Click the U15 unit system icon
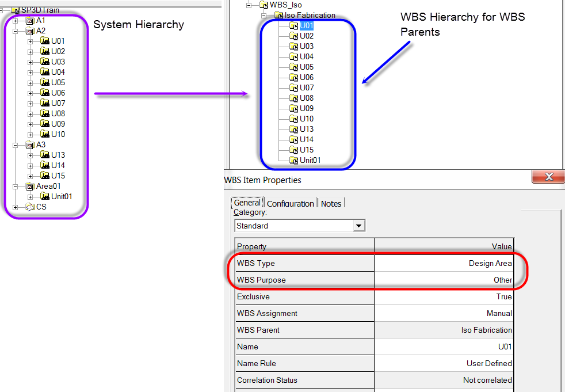This screenshot has height=392, width=565. coord(45,176)
